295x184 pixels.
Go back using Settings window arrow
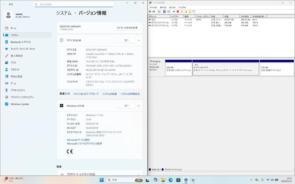(4, 4)
